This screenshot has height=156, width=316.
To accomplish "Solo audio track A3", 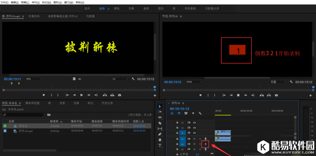I will click(x=200, y=149).
